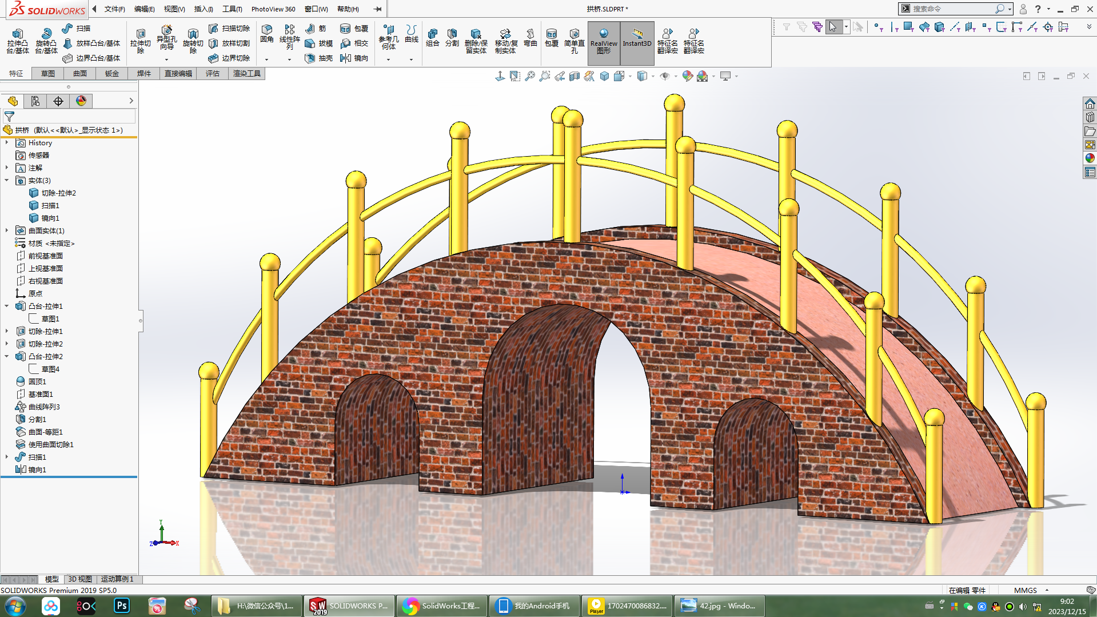Image resolution: width=1097 pixels, height=617 pixels.
Task: Open the home resources icon in task pane
Action: pos(1090,104)
